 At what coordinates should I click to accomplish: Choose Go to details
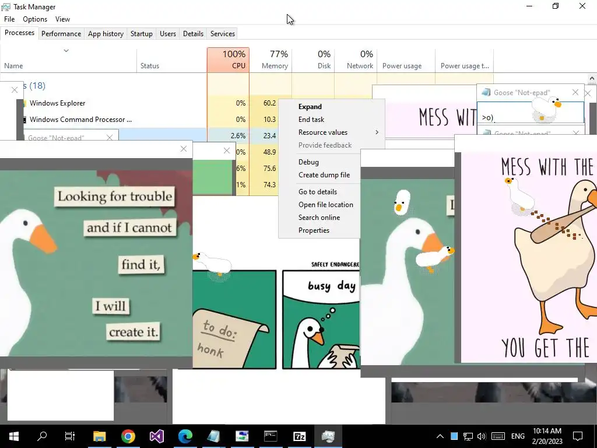[319, 191]
